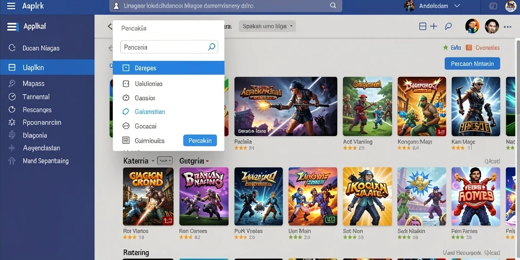Screen dimensions: 520x260
Task: Click the magnifier icon in Pancaria field
Action: pyautogui.click(x=211, y=47)
